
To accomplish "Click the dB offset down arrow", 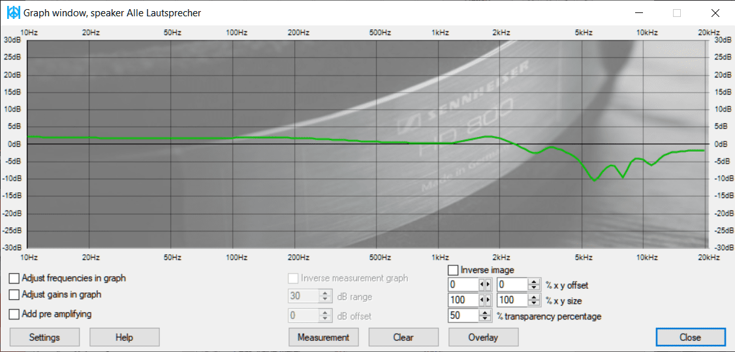I will (x=325, y=319).
